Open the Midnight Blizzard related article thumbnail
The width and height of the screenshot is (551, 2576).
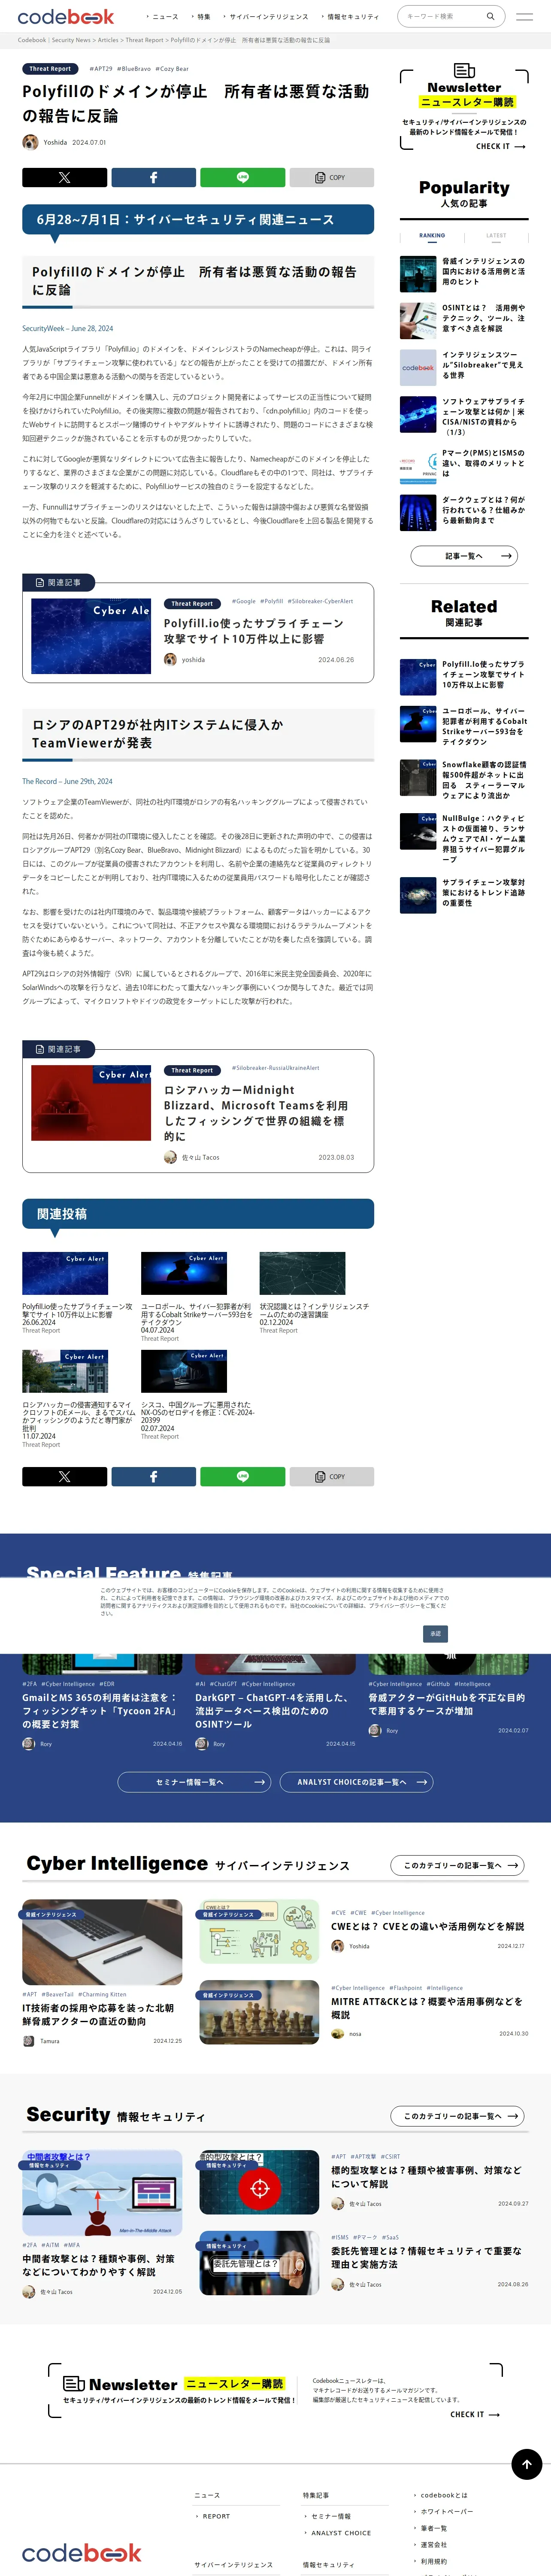coord(91,1102)
